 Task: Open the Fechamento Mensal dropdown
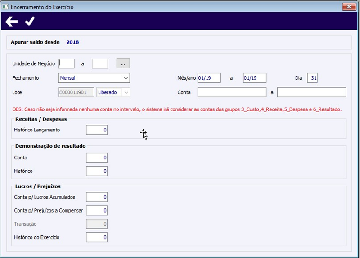pos(94,78)
